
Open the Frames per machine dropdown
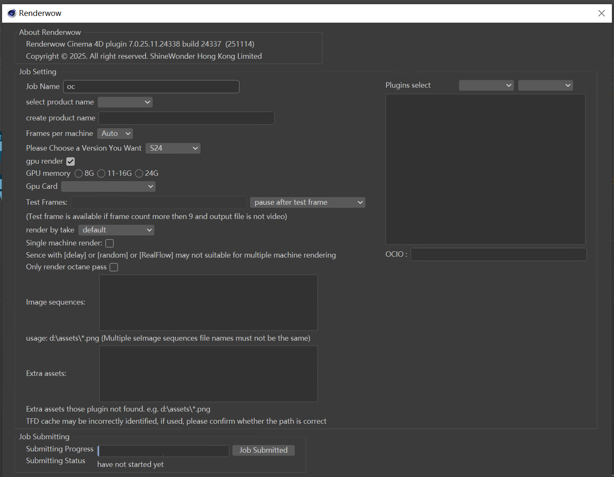tap(115, 133)
